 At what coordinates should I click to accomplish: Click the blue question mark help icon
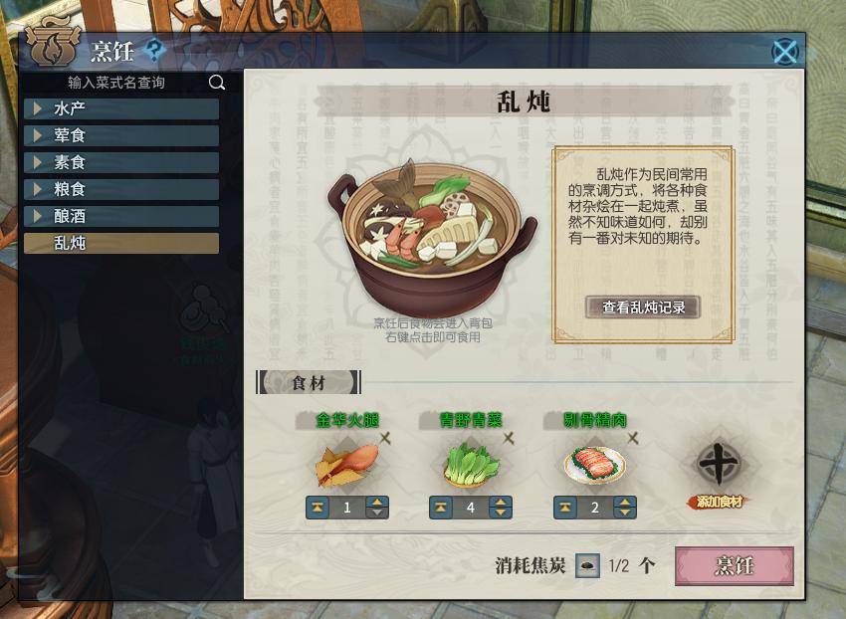coord(155,51)
